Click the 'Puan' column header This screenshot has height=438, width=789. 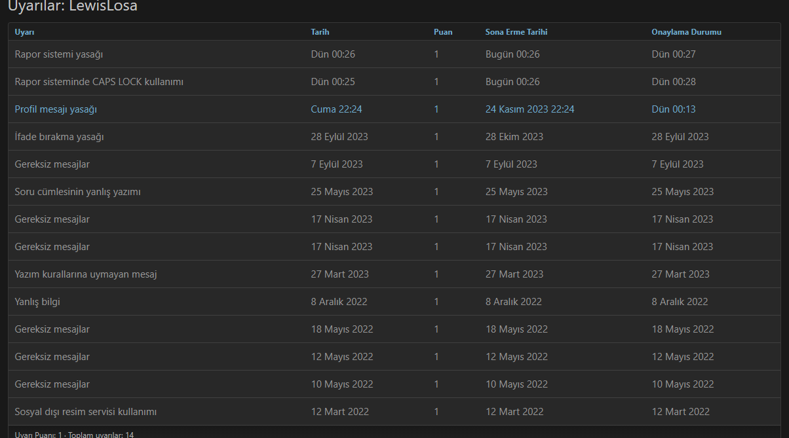point(443,32)
